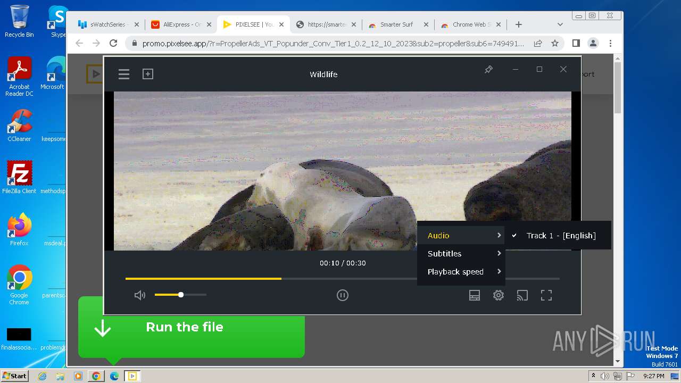Add a file with the plus icon
The width and height of the screenshot is (681, 383).
click(x=148, y=74)
